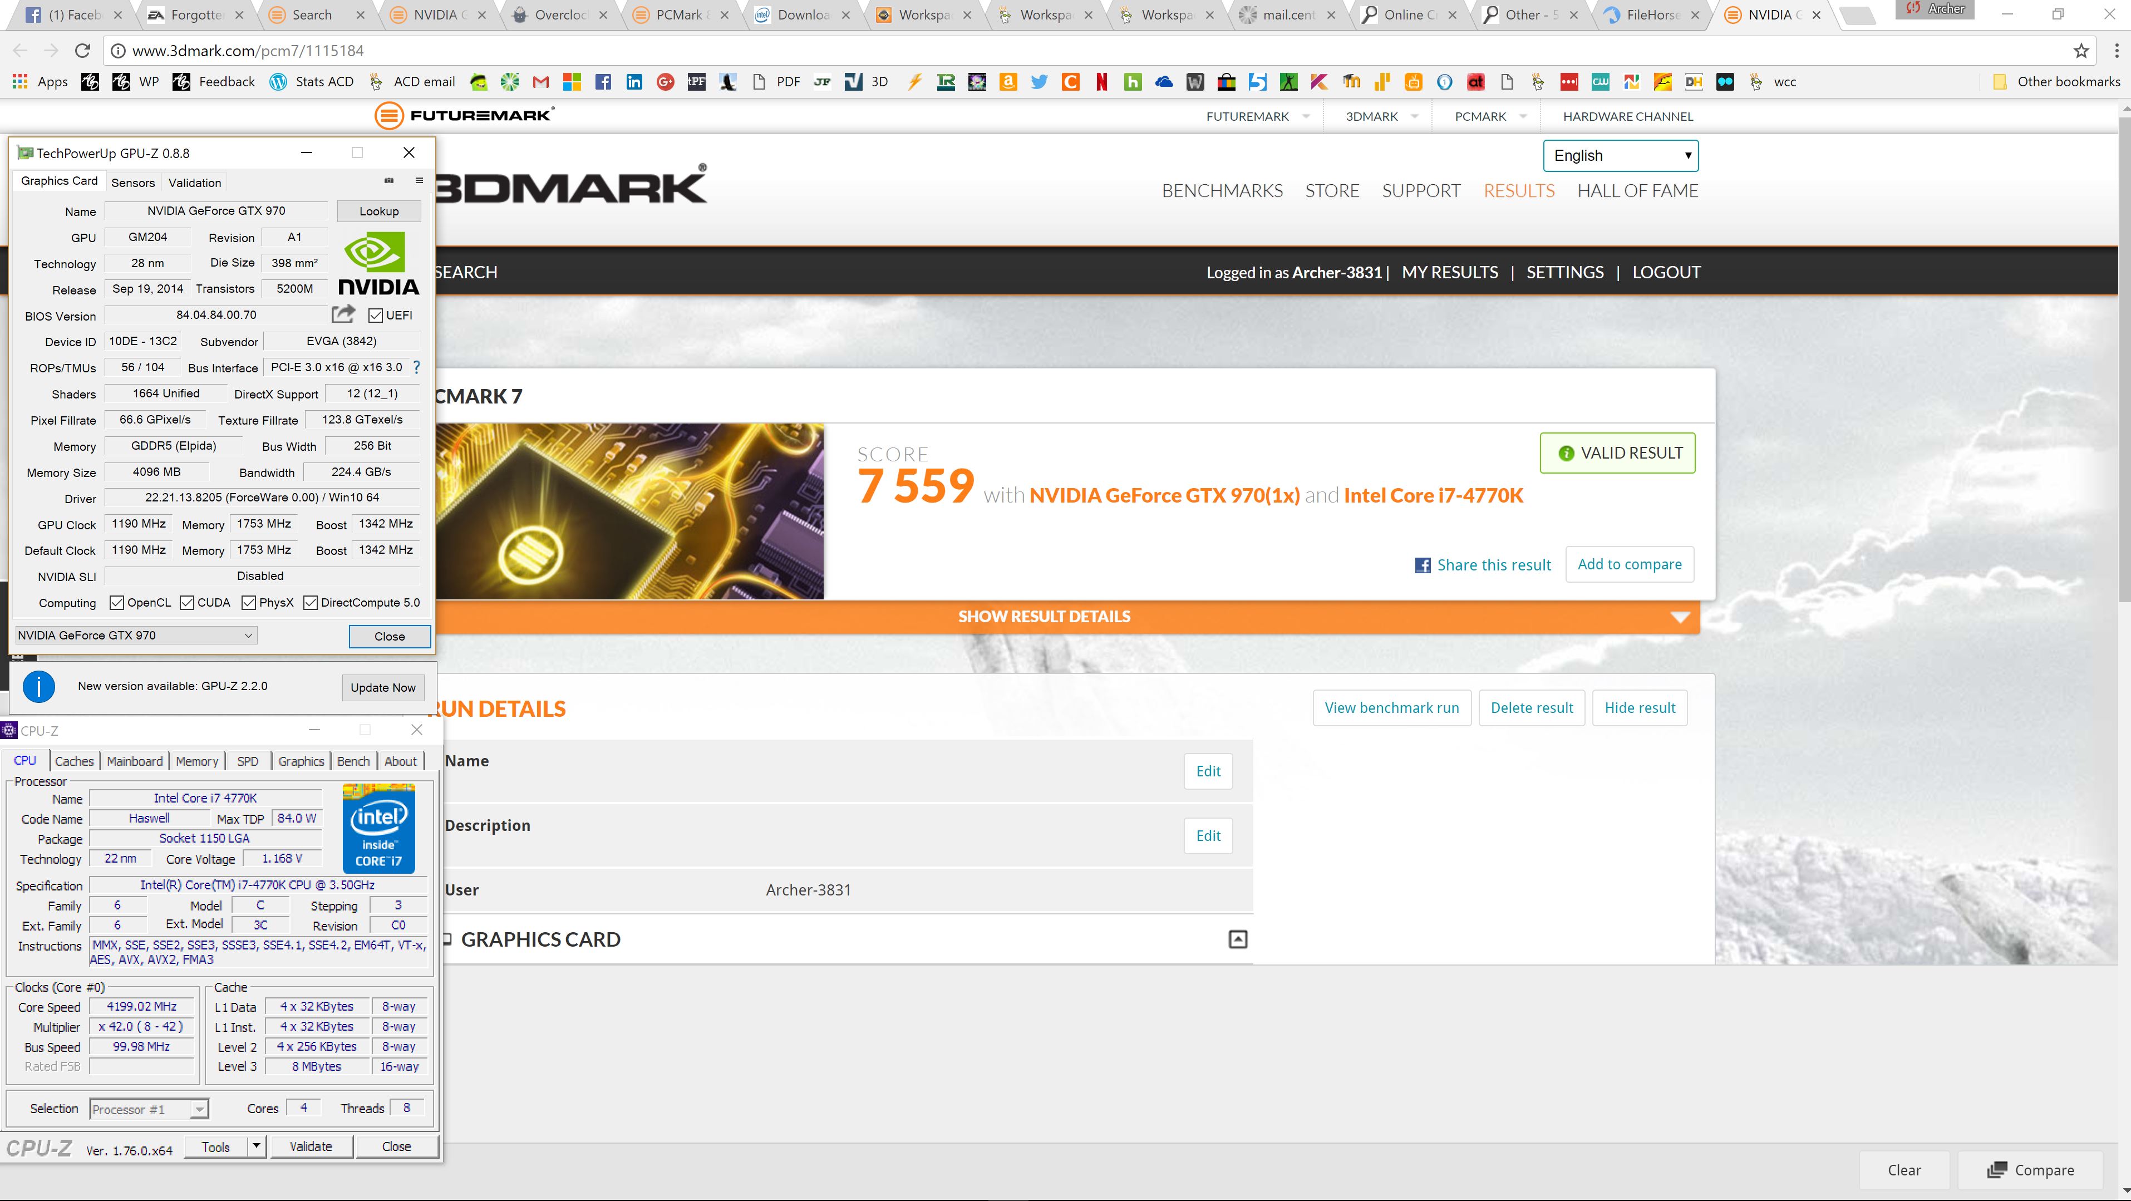Open the GPU-Z hamburger menu icon
Image resolution: width=2131 pixels, height=1201 pixels.
click(420, 180)
